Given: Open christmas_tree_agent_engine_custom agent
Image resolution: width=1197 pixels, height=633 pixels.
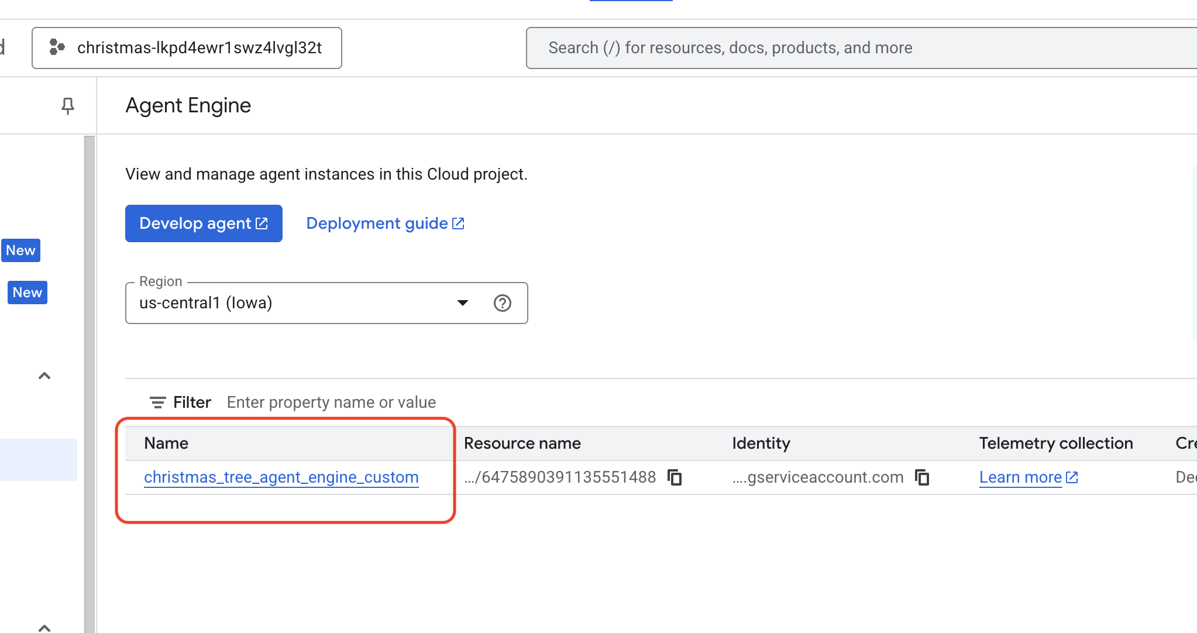Looking at the screenshot, I should (281, 477).
